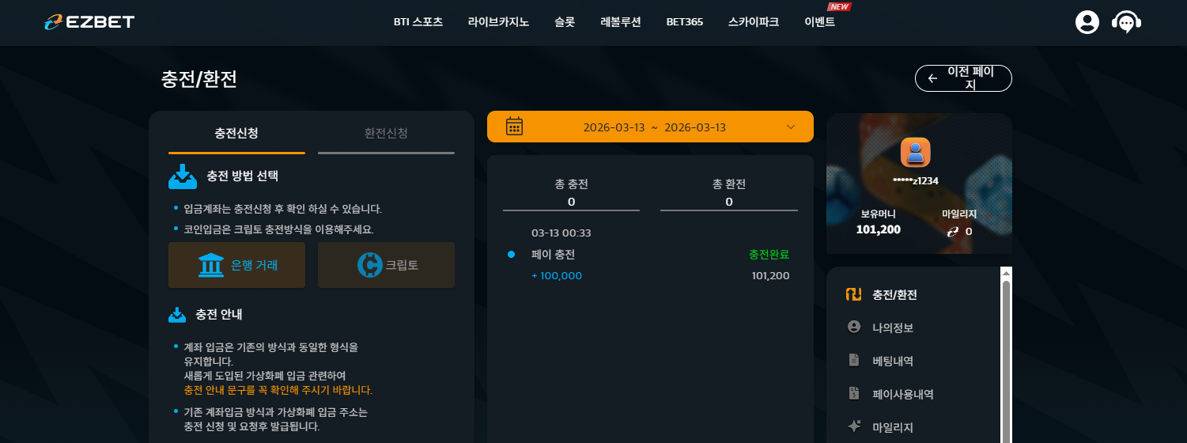Click the 나의정보 person icon in sidebar
This screenshot has height=443, width=1187.
tap(853, 327)
